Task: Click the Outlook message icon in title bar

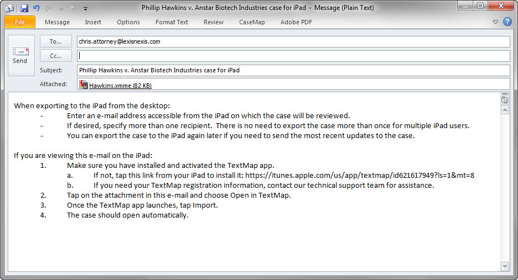Action: [x=9, y=8]
